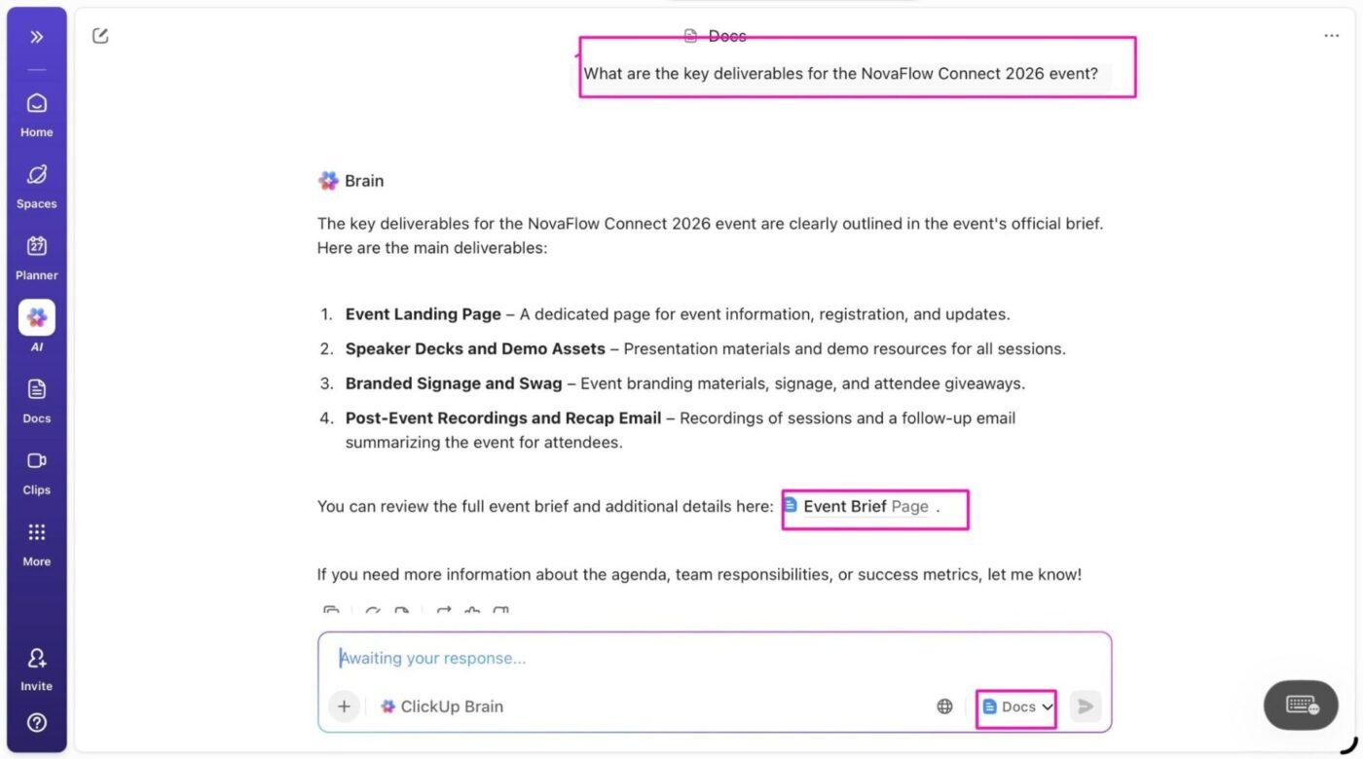Screen dimensions: 1363x759
Task: Open the ClickUp Brain model selector
Action: pyautogui.click(x=443, y=706)
